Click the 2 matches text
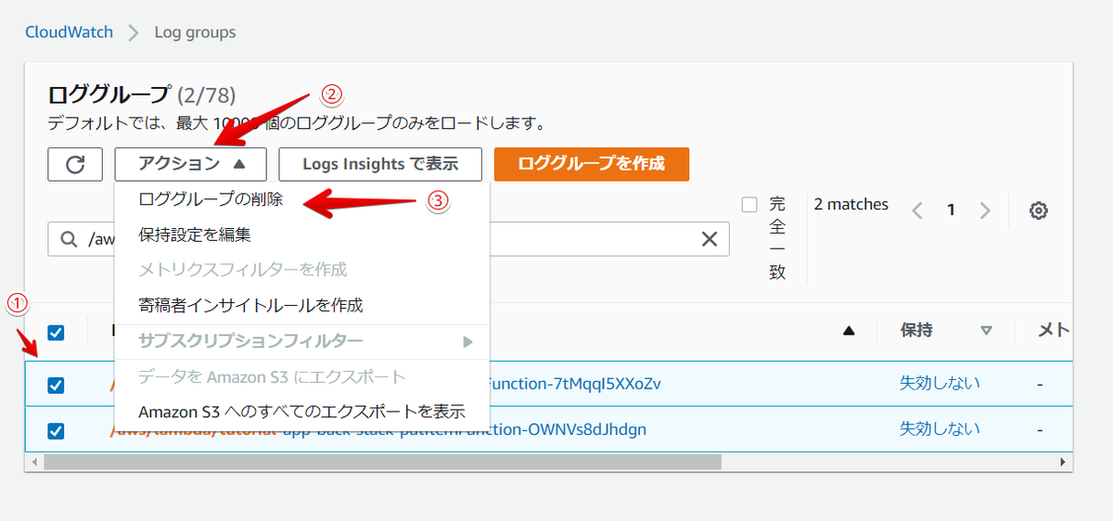Screen dimensions: 1113x521 pos(851,204)
